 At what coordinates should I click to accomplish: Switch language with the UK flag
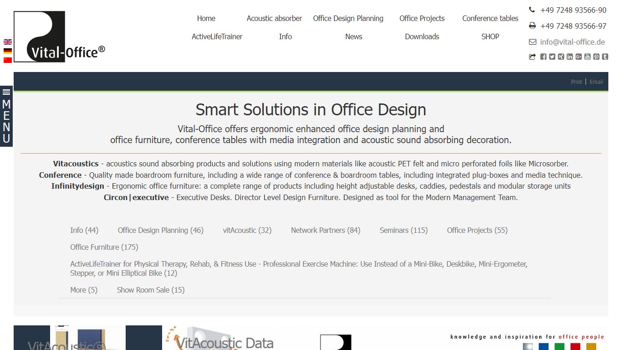8,42
